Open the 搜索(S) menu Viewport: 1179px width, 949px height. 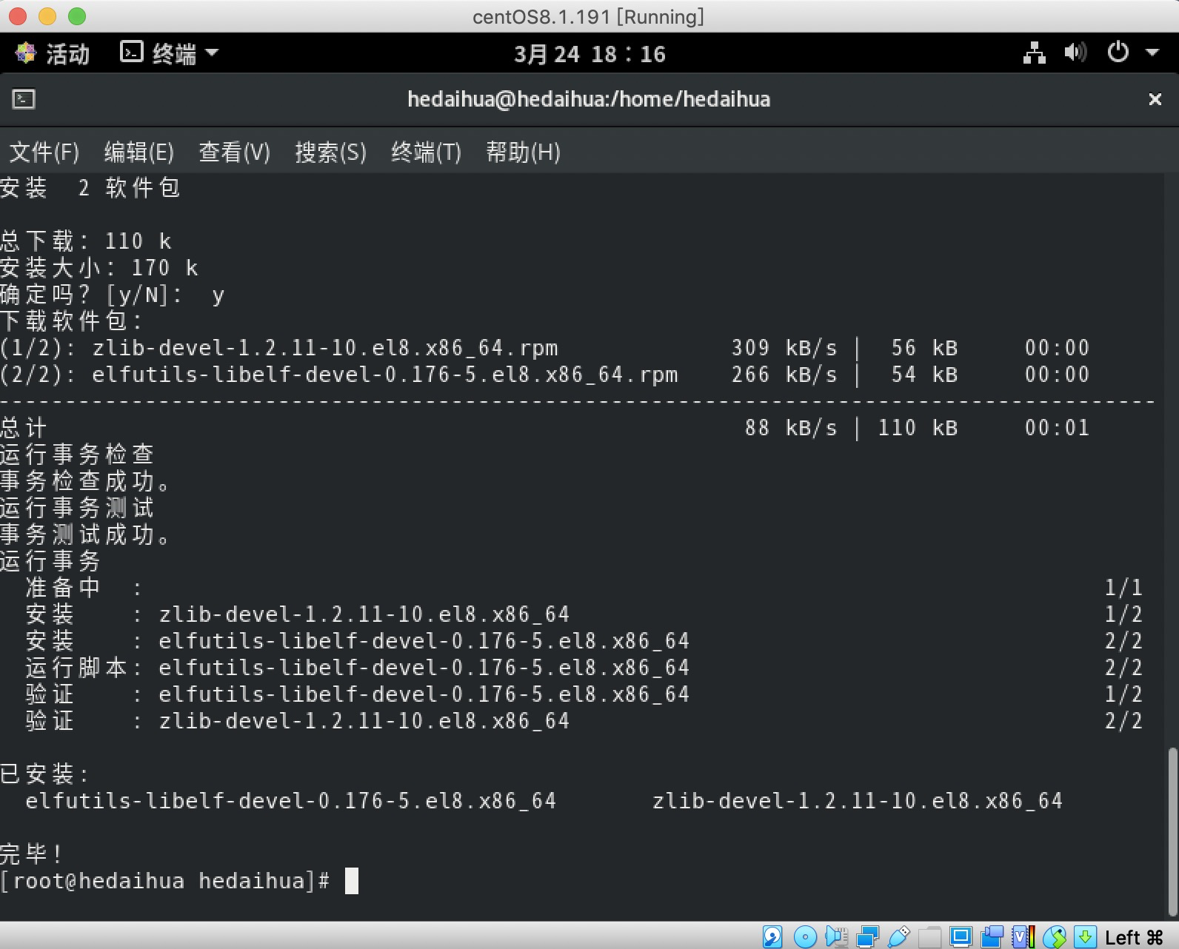point(330,152)
